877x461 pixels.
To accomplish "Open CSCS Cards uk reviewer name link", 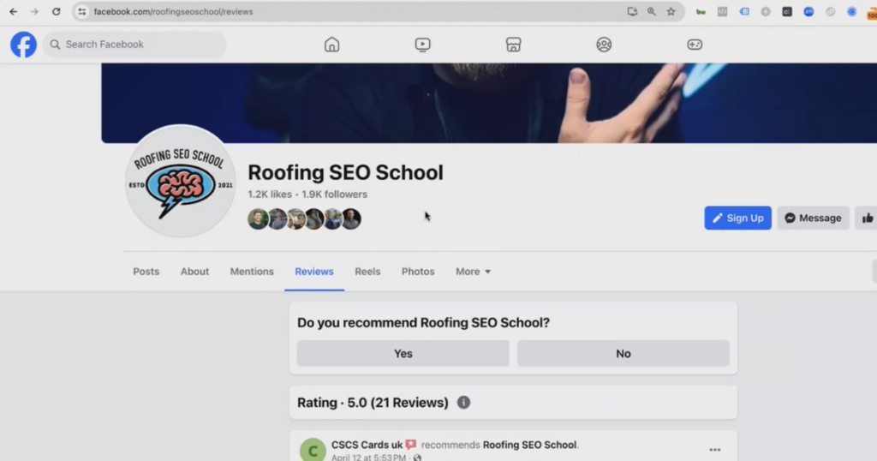I will pos(367,445).
